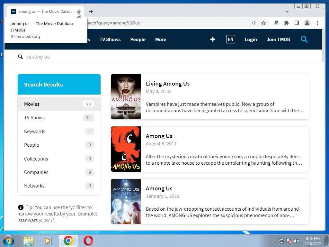329x247 pixels.
Task: Go to the Login page
Action: (251, 40)
